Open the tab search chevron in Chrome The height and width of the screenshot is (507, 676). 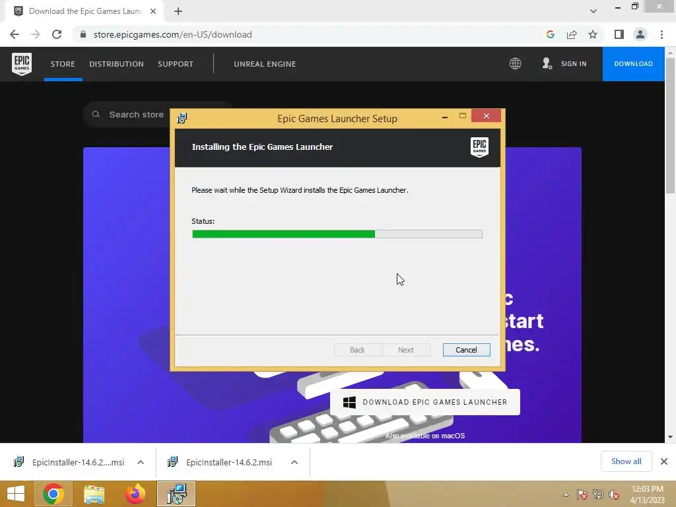tap(593, 11)
